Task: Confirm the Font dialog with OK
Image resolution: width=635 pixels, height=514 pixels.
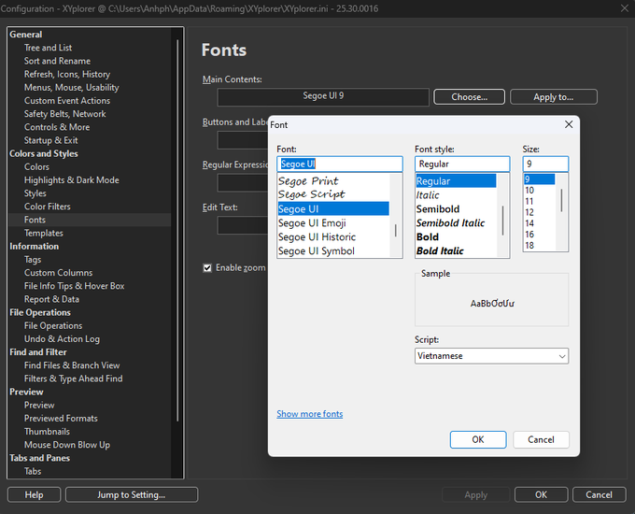Action: tap(478, 439)
